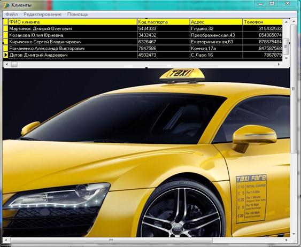Open the Файл menu
This screenshot has width=301, height=247.
pyautogui.click(x=12, y=14)
